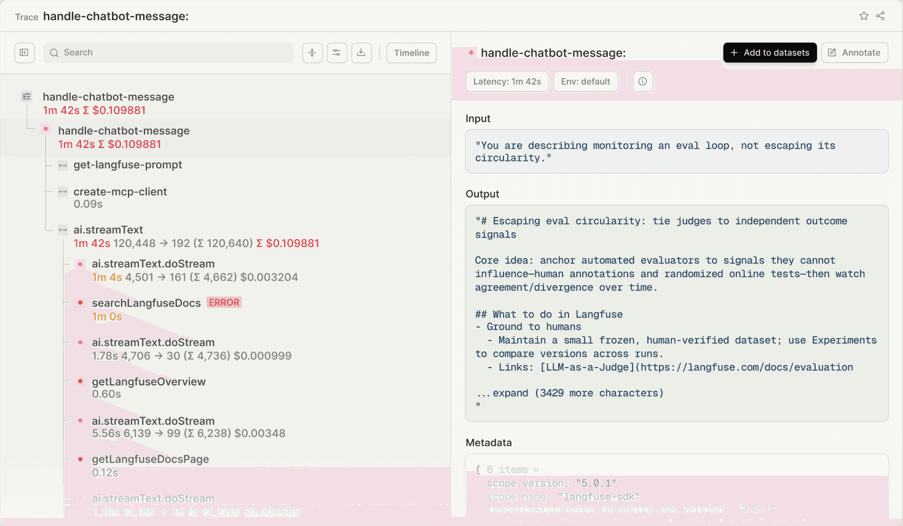Click the observation title handle-chatbot-message: in detail panel
The width and height of the screenshot is (903, 526).
tap(553, 53)
